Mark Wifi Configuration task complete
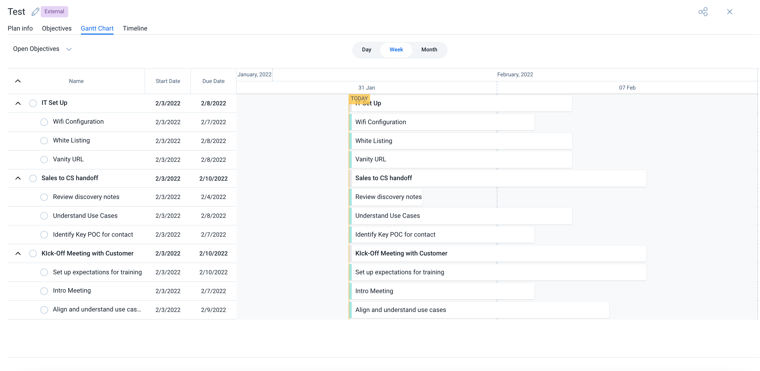 pos(44,122)
